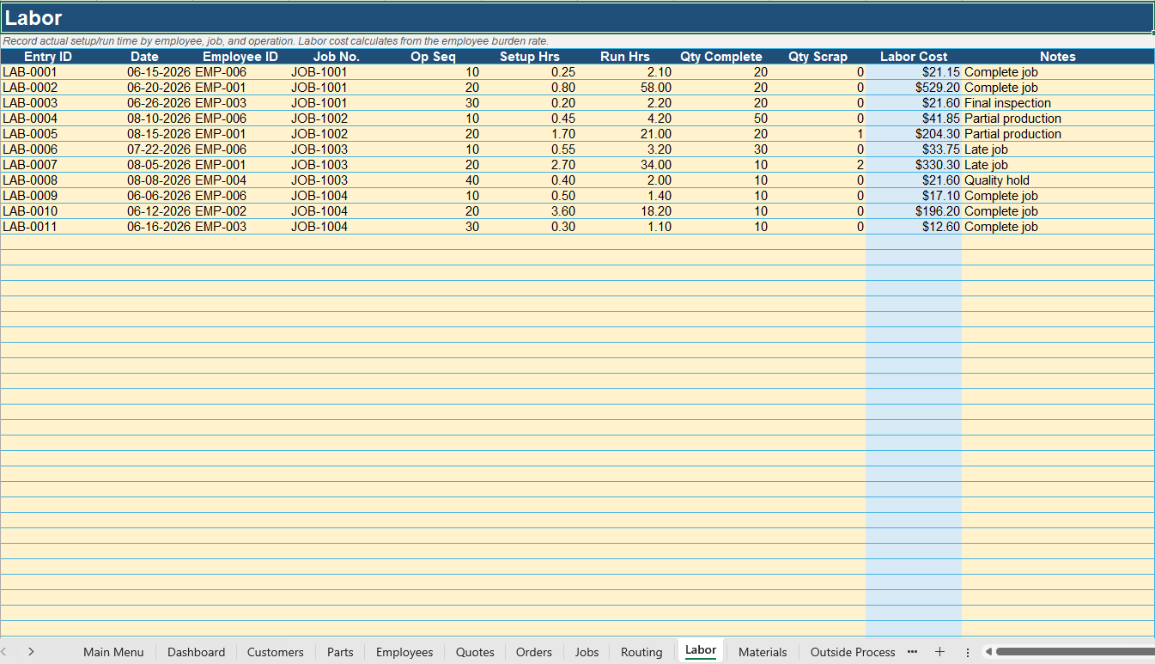Click the instruction text about setup/run time
This screenshot has width=1155, height=664.
276,41
